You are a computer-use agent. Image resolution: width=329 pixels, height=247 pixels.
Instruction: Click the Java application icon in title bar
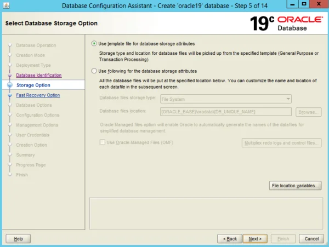pos(6,5)
